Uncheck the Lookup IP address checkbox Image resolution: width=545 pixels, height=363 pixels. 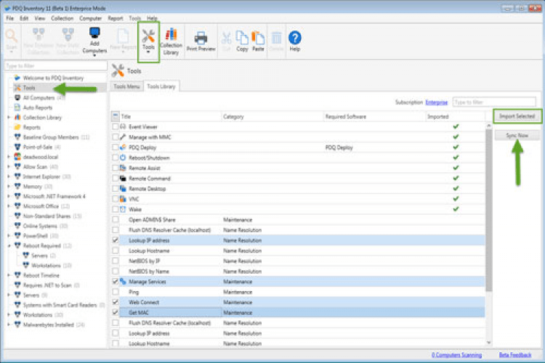pyautogui.click(x=116, y=240)
